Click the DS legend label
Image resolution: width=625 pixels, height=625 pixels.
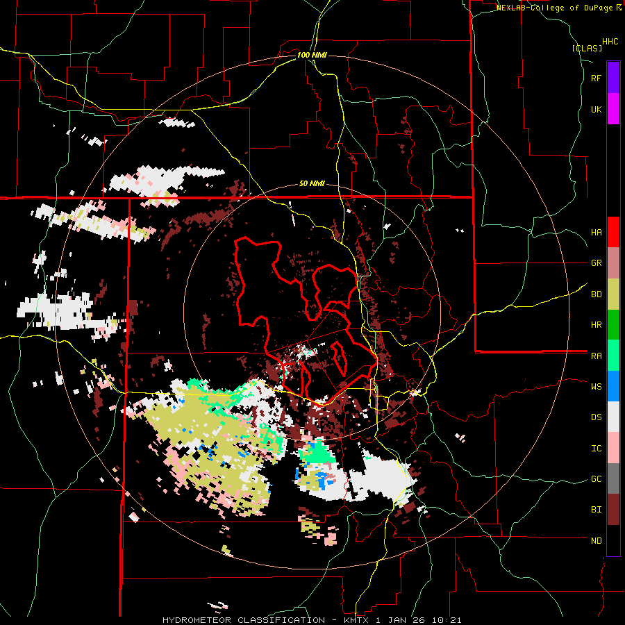pyautogui.click(x=596, y=417)
